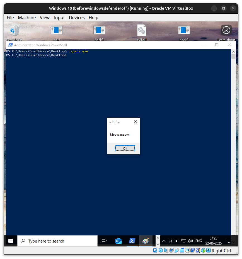The width and height of the screenshot is (242, 259).
Task: Click VirtualBox CPU virtualization indicator
Action: click(x=198, y=250)
